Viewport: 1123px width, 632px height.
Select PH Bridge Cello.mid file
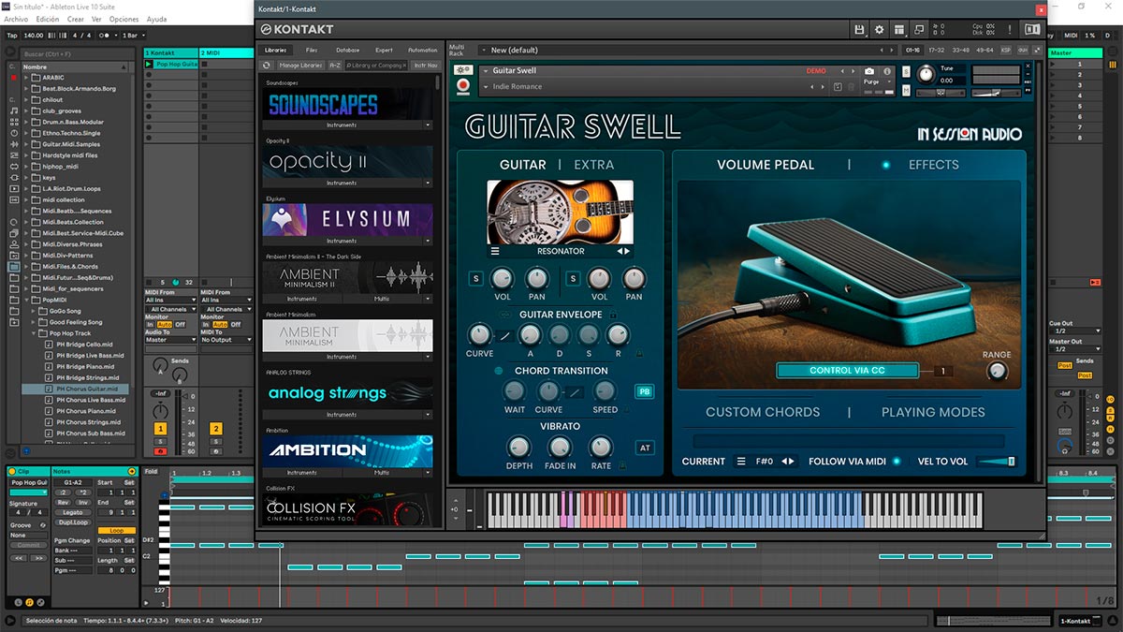(84, 344)
